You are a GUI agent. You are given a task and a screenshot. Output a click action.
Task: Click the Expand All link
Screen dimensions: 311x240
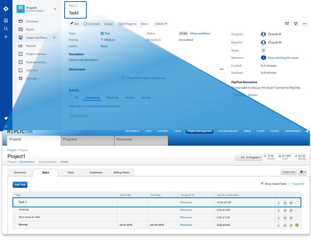tap(298, 184)
